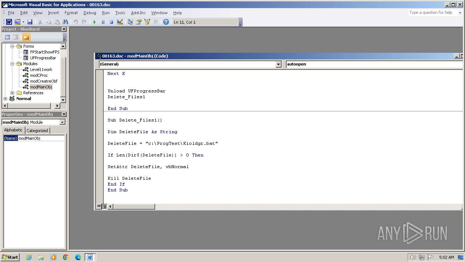Close the Project - BlueBurst panel
This screenshot has width=465, height=262.
[64, 29]
